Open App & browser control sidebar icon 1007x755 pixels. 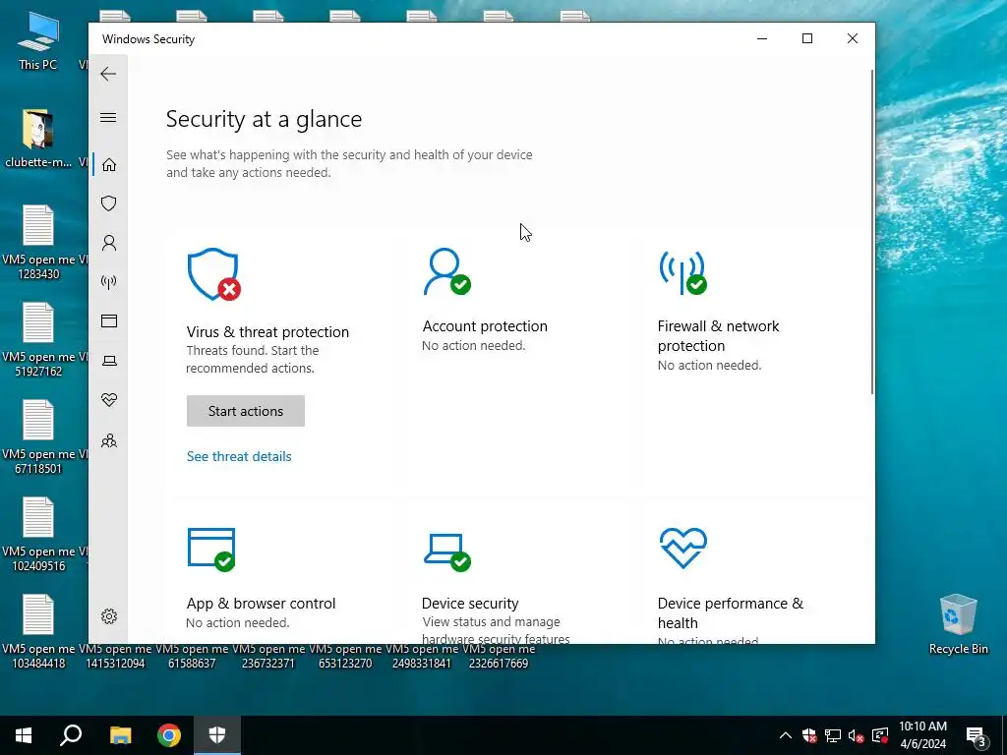tap(109, 321)
